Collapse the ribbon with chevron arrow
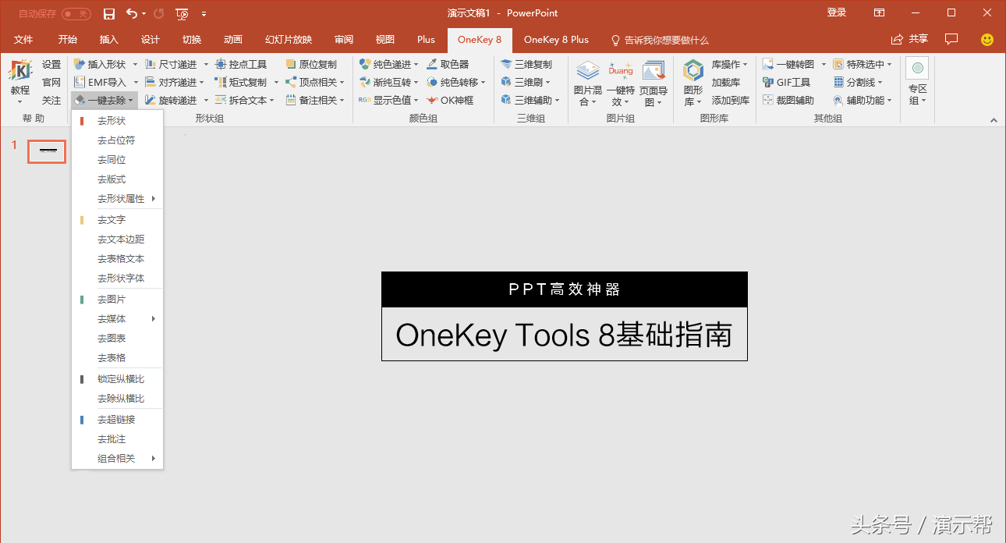Viewport: 1006px width, 543px height. (994, 120)
